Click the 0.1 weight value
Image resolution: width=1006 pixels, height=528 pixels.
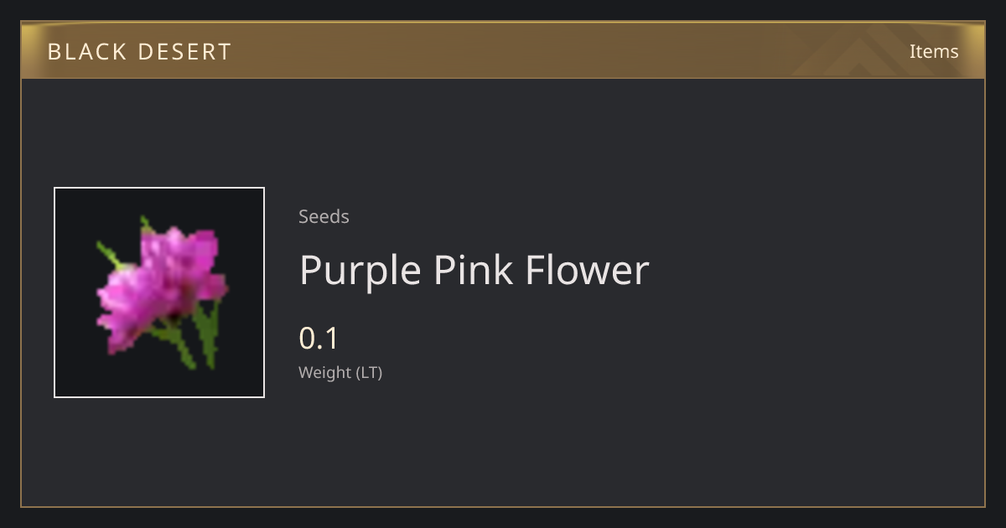319,339
